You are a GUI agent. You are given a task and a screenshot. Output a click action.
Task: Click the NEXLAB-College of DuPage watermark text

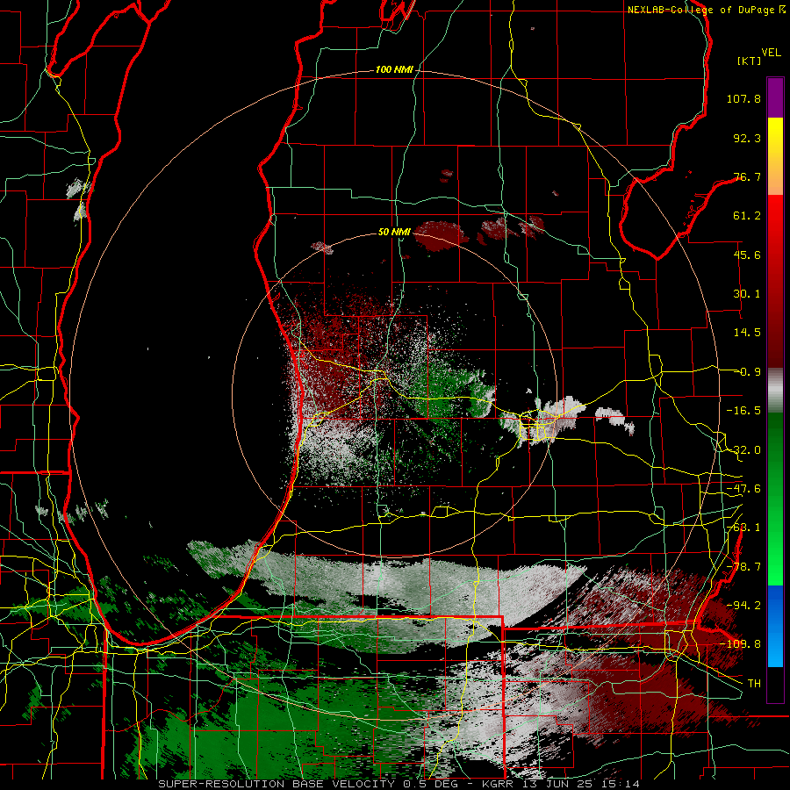[x=700, y=10]
